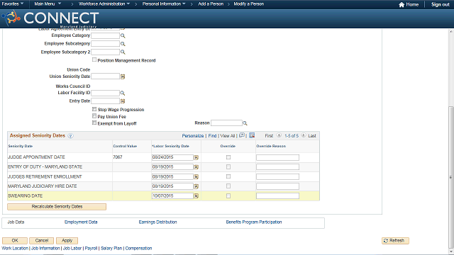454x255 pixels.
Task: Click the vertical page scrollbar
Action: pos(451,176)
